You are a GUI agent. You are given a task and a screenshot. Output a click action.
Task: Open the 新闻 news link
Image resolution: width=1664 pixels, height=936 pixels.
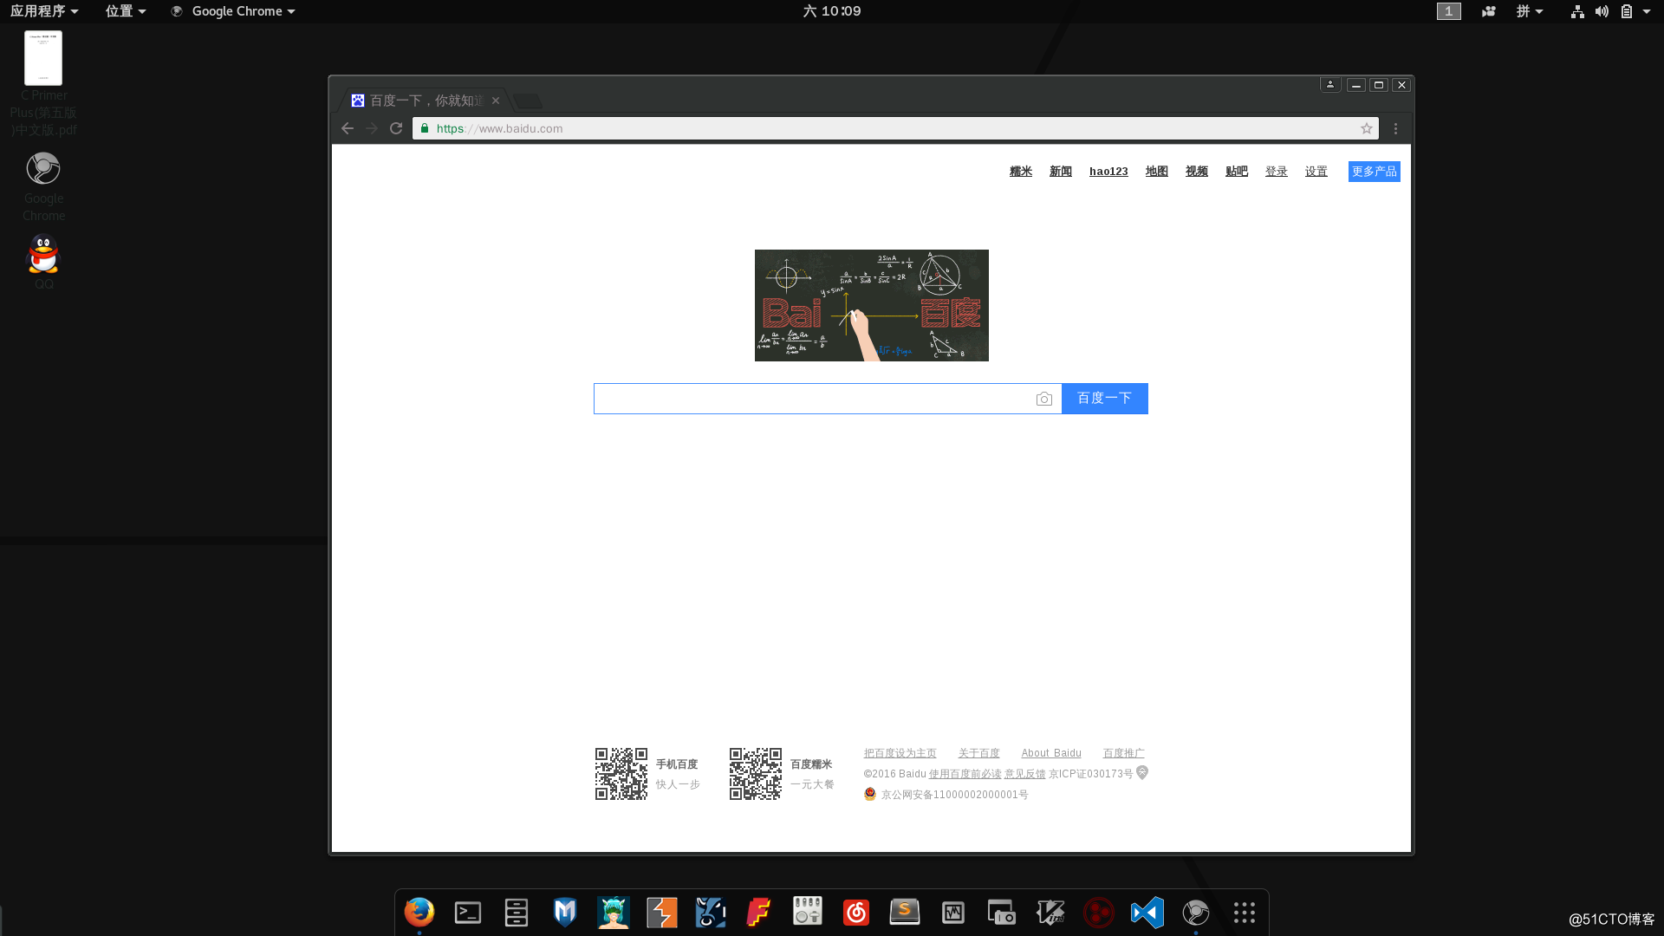(1061, 172)
